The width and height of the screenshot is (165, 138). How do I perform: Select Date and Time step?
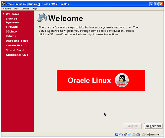point(17,41)
